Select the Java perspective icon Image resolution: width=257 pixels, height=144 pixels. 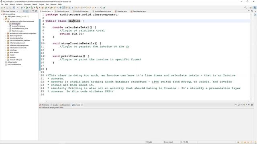(255, 8)
